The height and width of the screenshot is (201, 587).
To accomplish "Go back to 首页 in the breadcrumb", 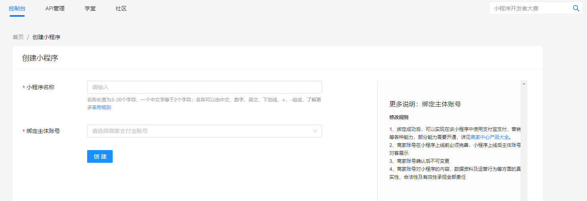I will pyautogui.click(x=18, y=37).
